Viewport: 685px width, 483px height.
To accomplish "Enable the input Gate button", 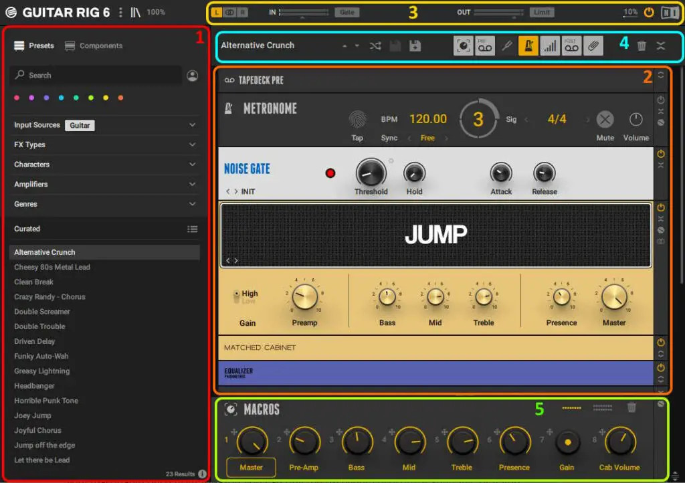I will [x=347, y=12].
